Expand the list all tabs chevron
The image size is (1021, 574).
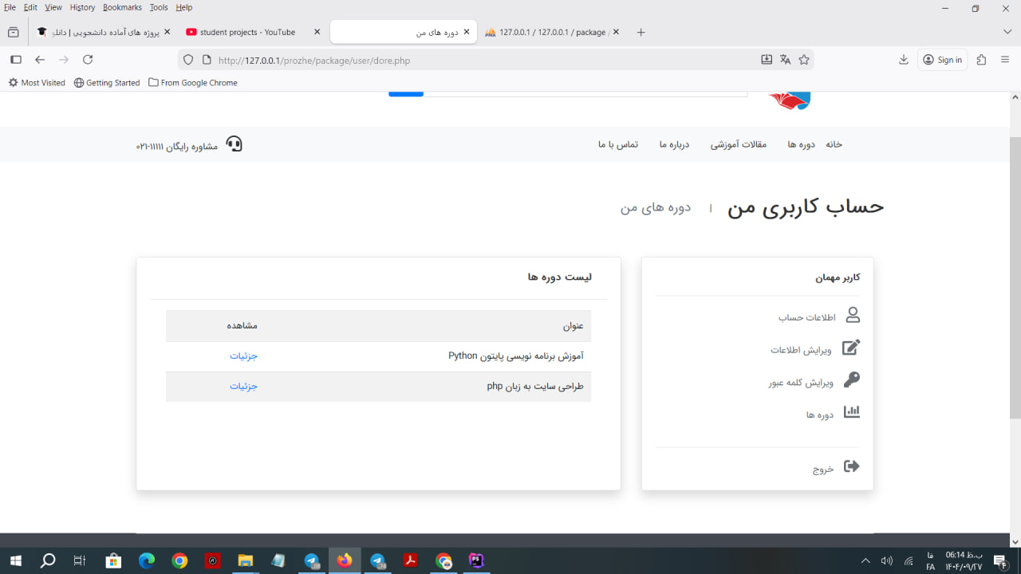point(1007,32)
